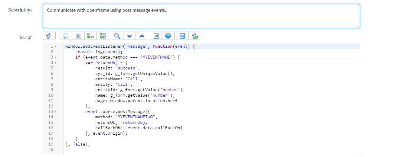Toggle full screen script editor icon
Image resolution: width=393 pixels, height=157 pixels.
pos(156,36)
